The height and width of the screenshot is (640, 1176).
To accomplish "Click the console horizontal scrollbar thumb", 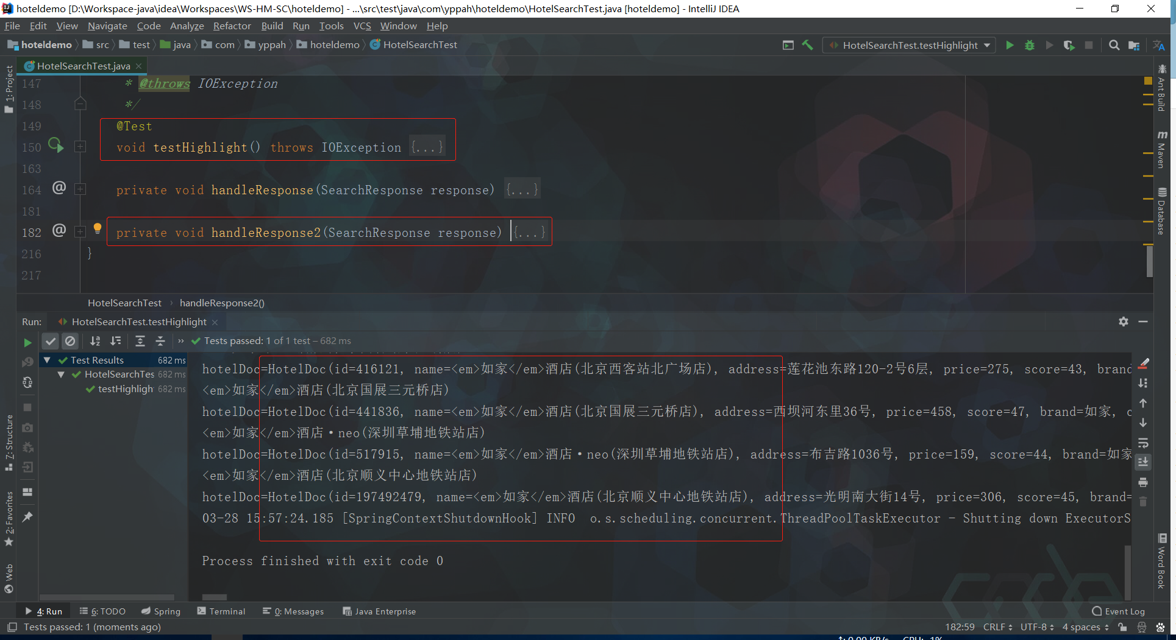I will pyautogui.click(x=214, y=597).
